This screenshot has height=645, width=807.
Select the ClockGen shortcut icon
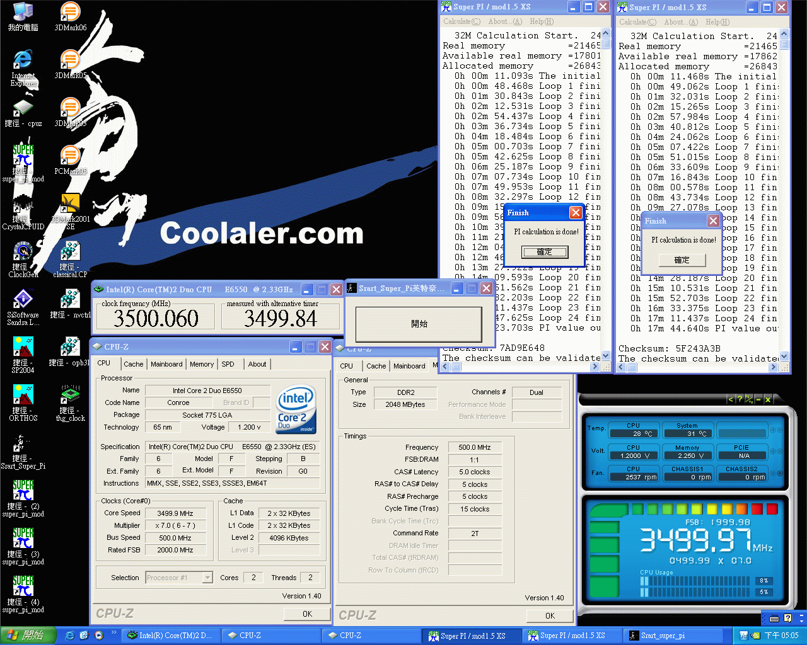tap(23, 260)
